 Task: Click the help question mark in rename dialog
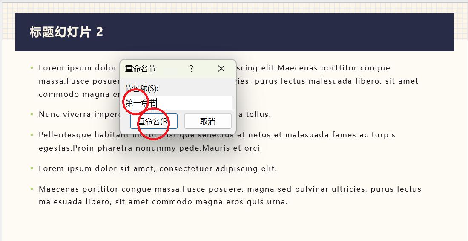click(191, 69)
